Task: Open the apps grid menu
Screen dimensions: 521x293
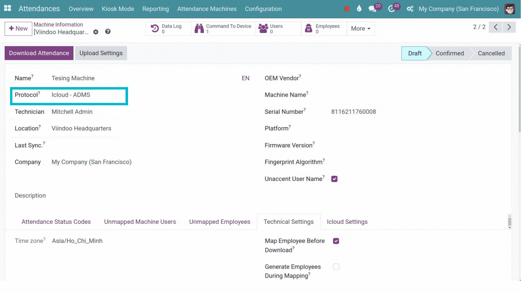Action: point(7,8)
